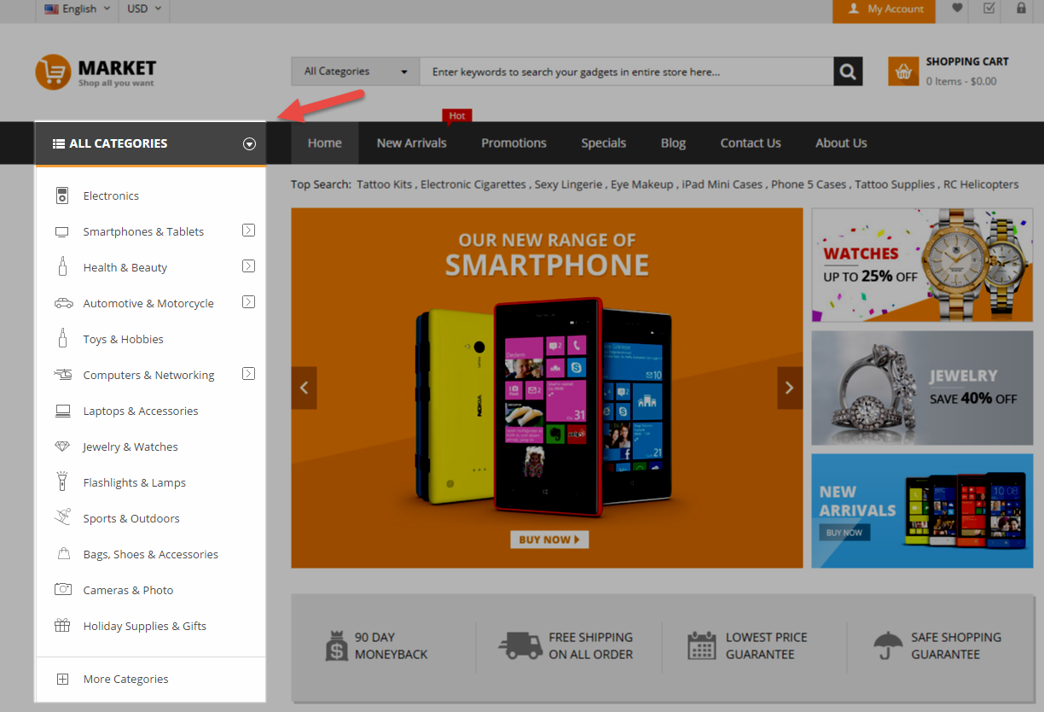1044x712 pixels.
Task: Expand the Health & Beauty submenu arrow
Action: click(x=248, y=266)
